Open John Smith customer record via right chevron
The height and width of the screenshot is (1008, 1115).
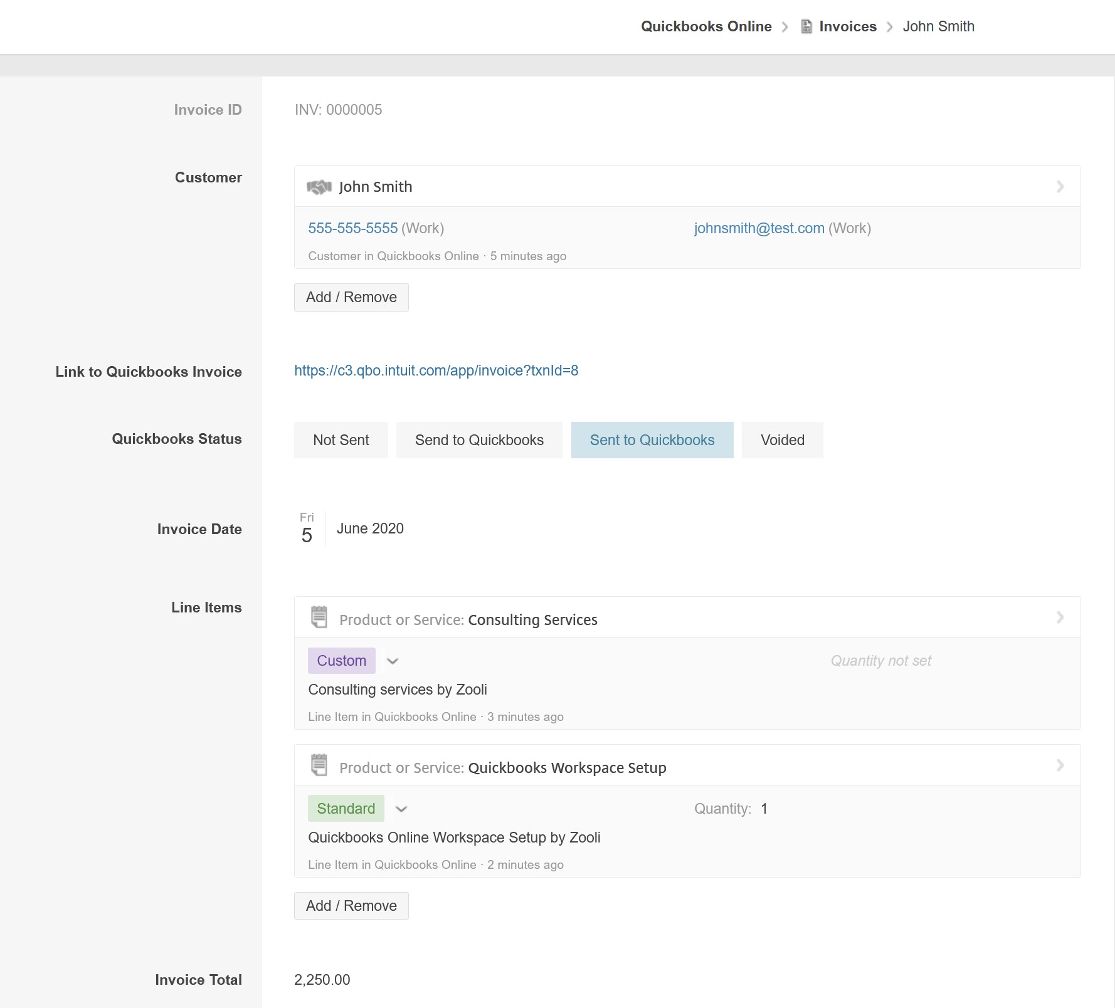(x=1060, y=187)
